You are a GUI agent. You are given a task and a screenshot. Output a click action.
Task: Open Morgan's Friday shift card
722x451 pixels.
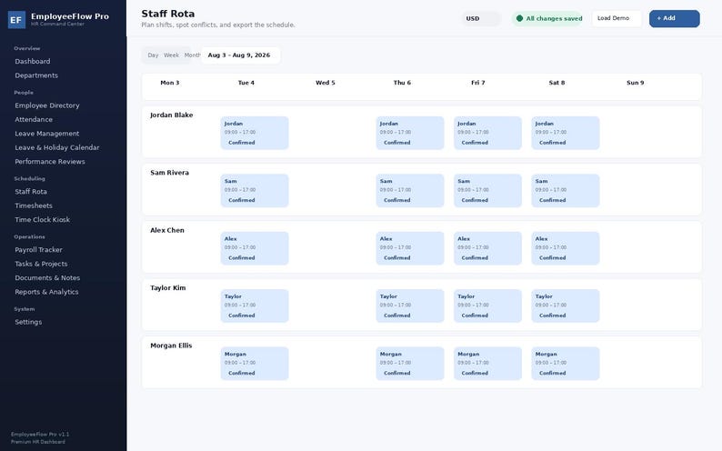(487, 364)
